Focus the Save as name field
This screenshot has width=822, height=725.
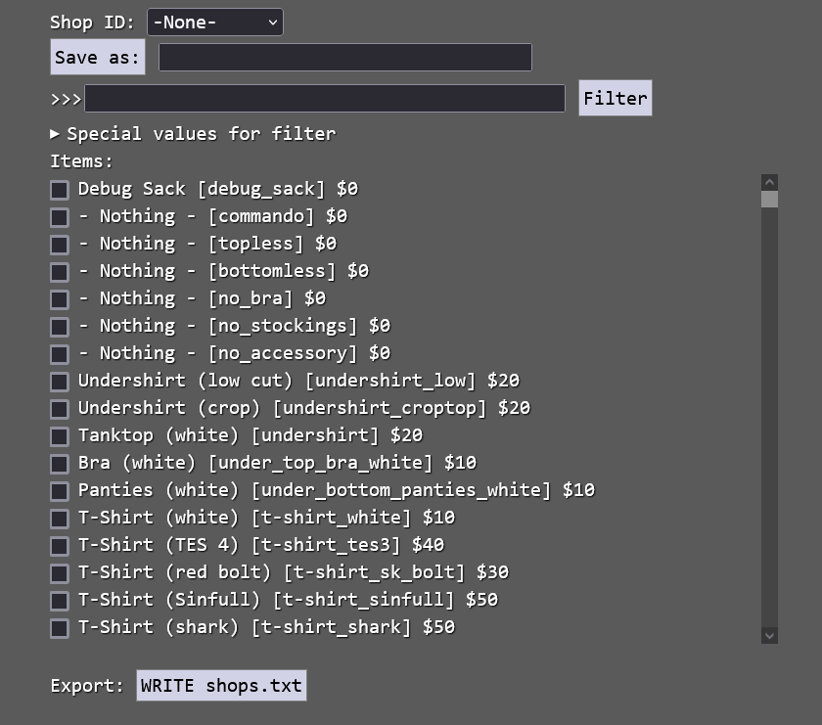(344, 57)
